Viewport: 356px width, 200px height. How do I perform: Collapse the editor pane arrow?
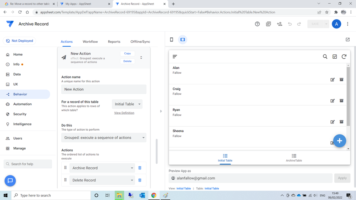(161, 111)
